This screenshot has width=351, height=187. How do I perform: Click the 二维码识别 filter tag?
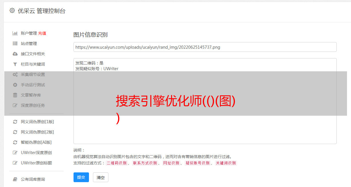[116, 163]
